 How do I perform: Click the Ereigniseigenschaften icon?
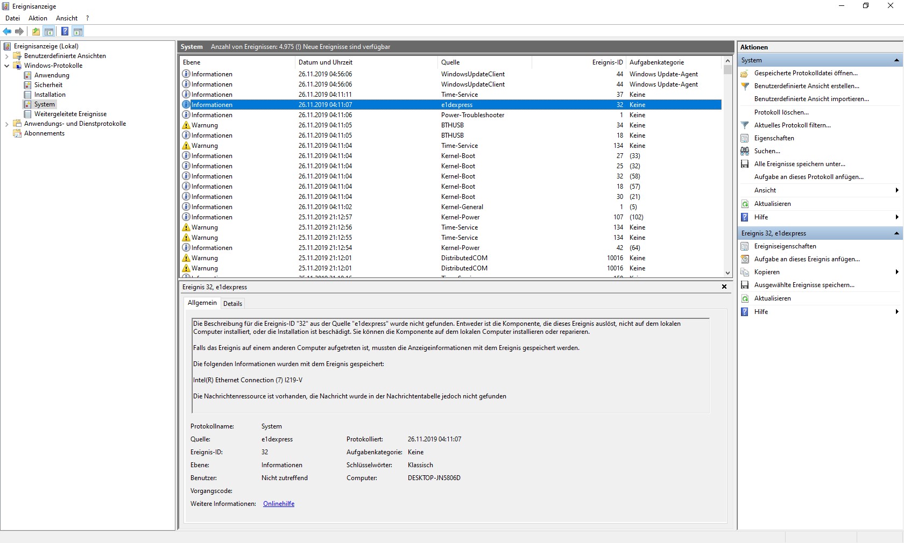[x=745, y=246]
